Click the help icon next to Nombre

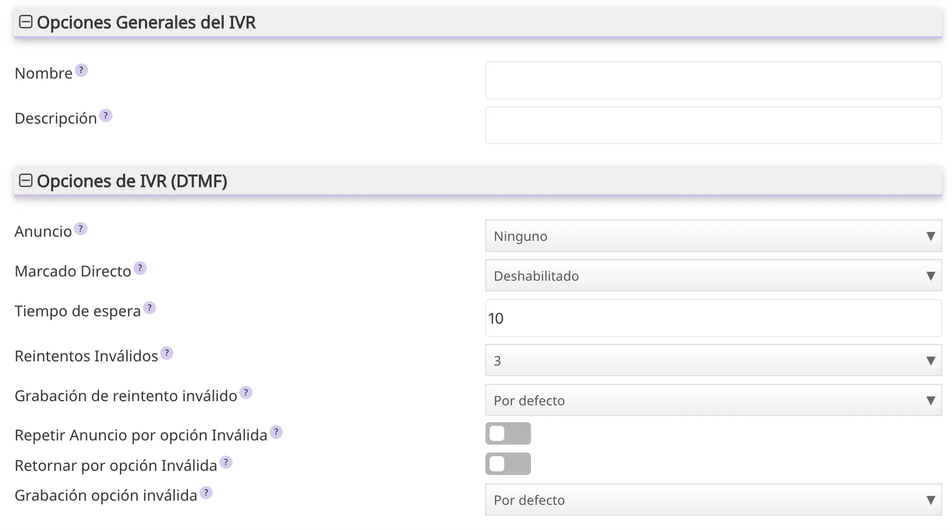click(x=81, y=70)
